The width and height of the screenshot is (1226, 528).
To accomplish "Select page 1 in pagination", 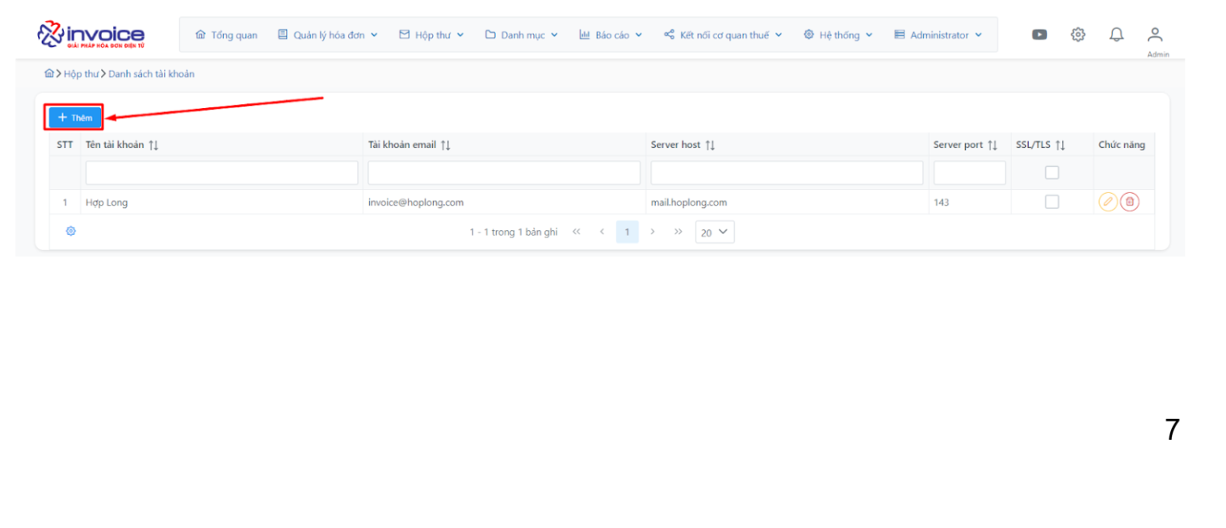I will click(x=627, y=232).
